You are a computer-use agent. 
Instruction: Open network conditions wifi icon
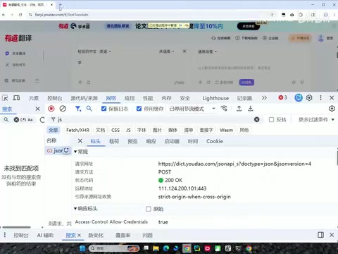point(224,109)
